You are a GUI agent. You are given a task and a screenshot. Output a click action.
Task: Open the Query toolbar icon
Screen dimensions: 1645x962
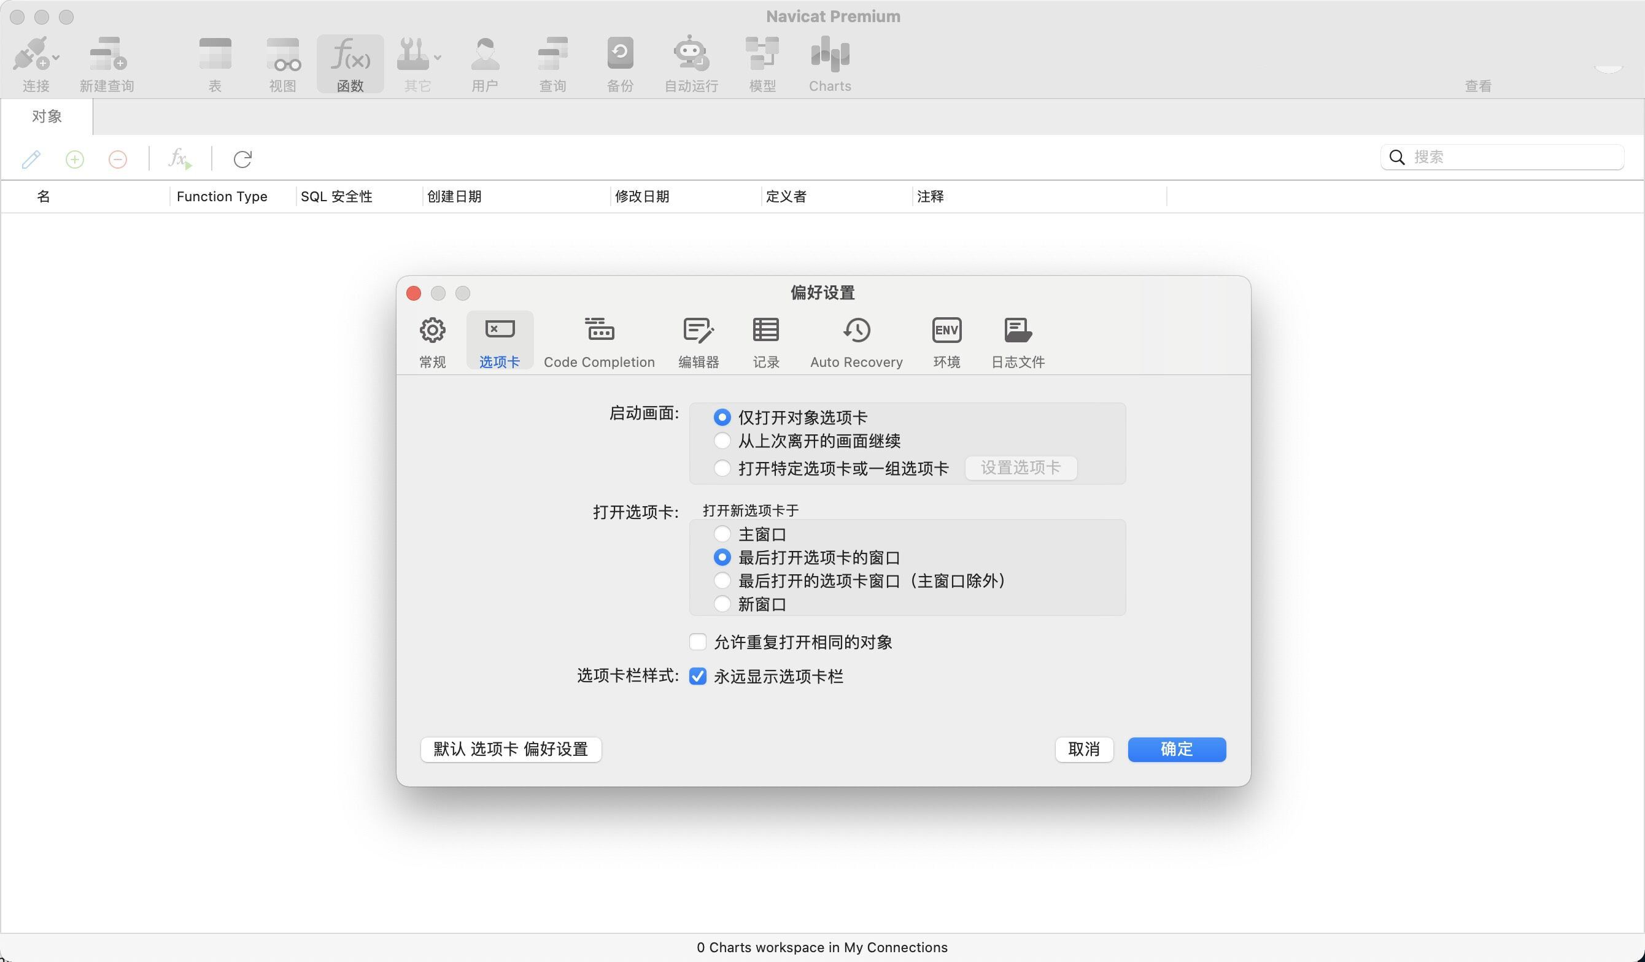552,54
